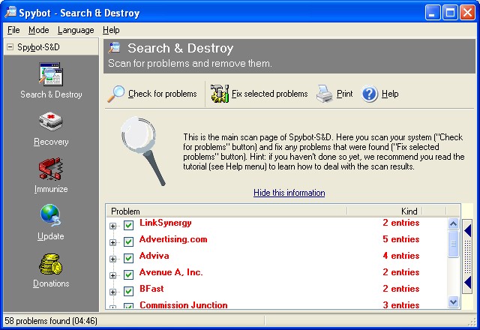
Task: Click the Fix selected problems tools icon
Action: pos(220,94)
